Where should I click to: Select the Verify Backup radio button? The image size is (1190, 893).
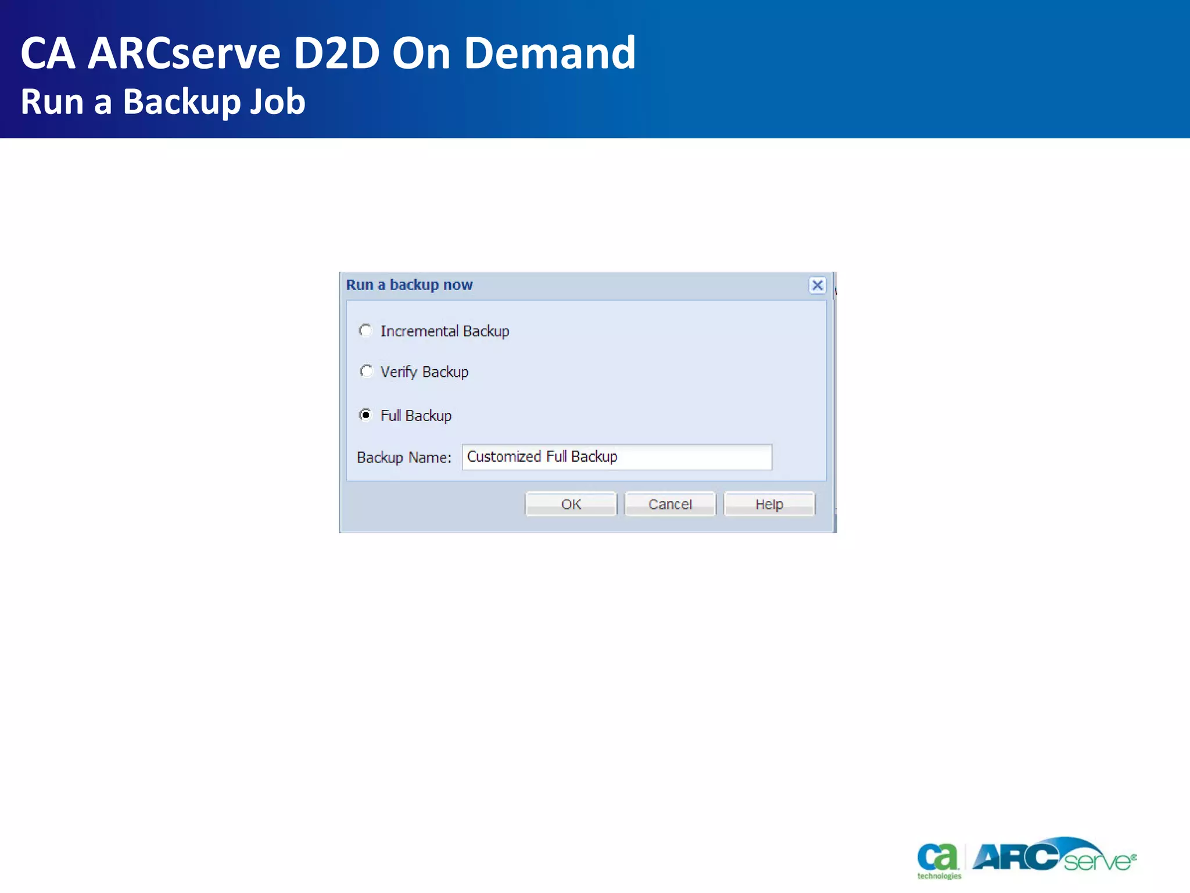coord(365,371)
